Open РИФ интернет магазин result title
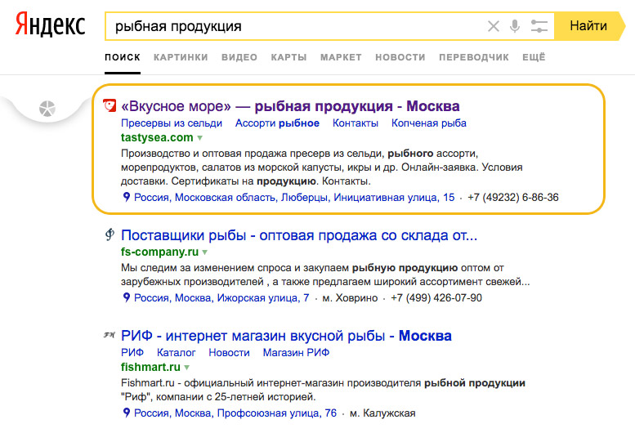 click(286, 336)
